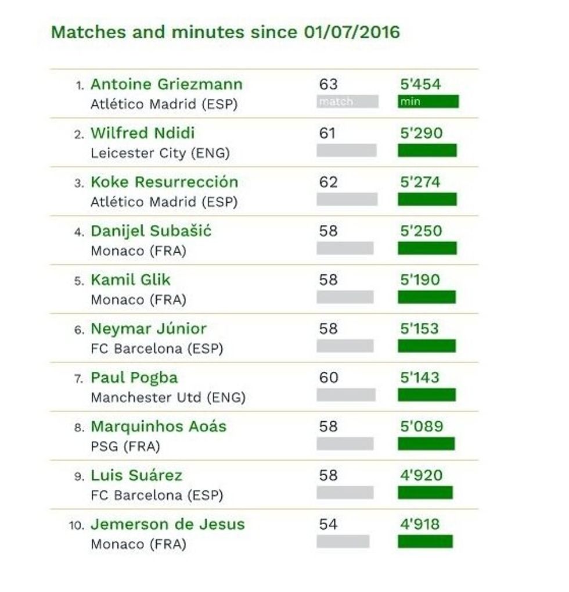
Task: Select Koke Resurrección in the ranking
Action: coord(164,182)
